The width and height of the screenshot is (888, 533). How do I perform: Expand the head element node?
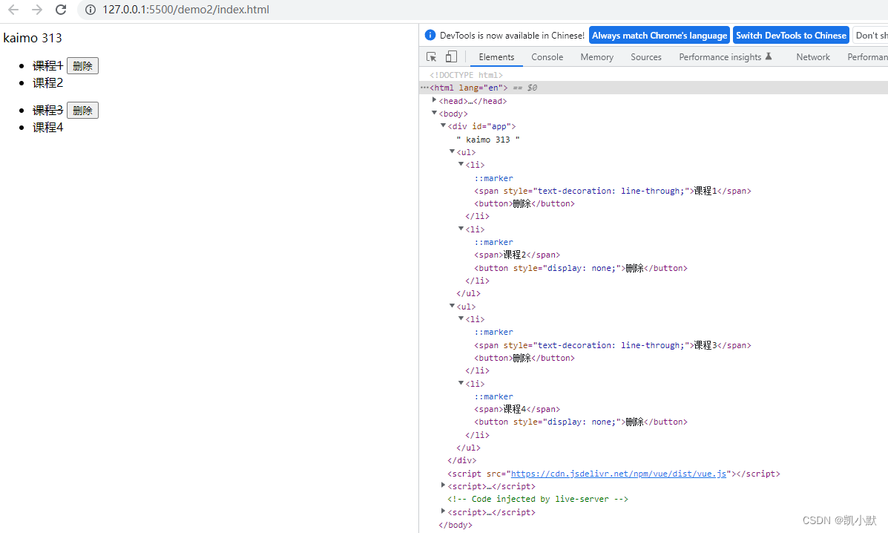pos(435,100)
